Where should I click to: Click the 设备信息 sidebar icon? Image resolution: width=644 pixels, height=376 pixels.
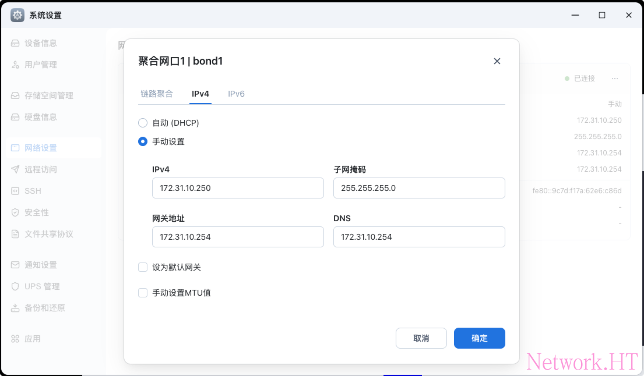[15, 43]
